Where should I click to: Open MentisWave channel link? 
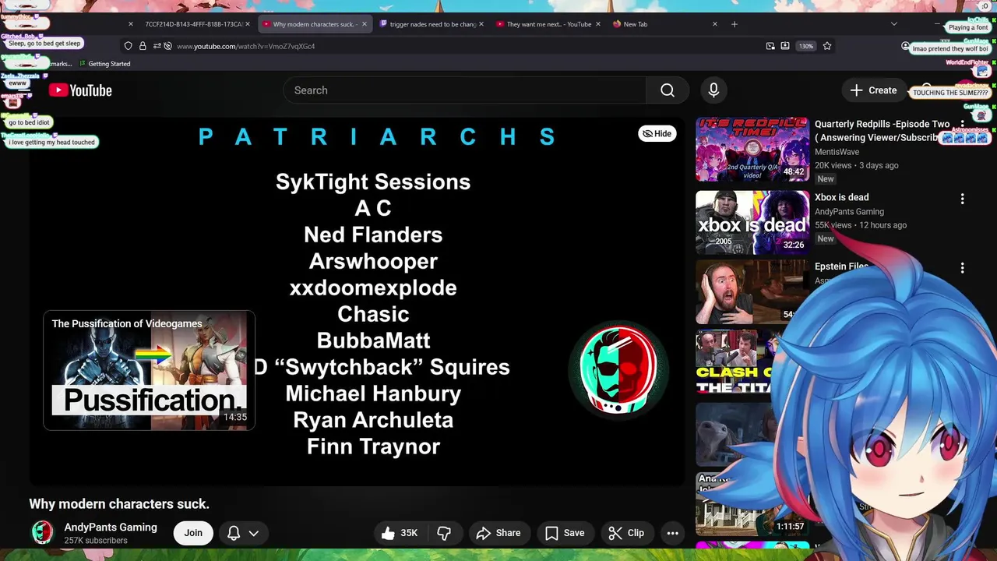(837, 152)
